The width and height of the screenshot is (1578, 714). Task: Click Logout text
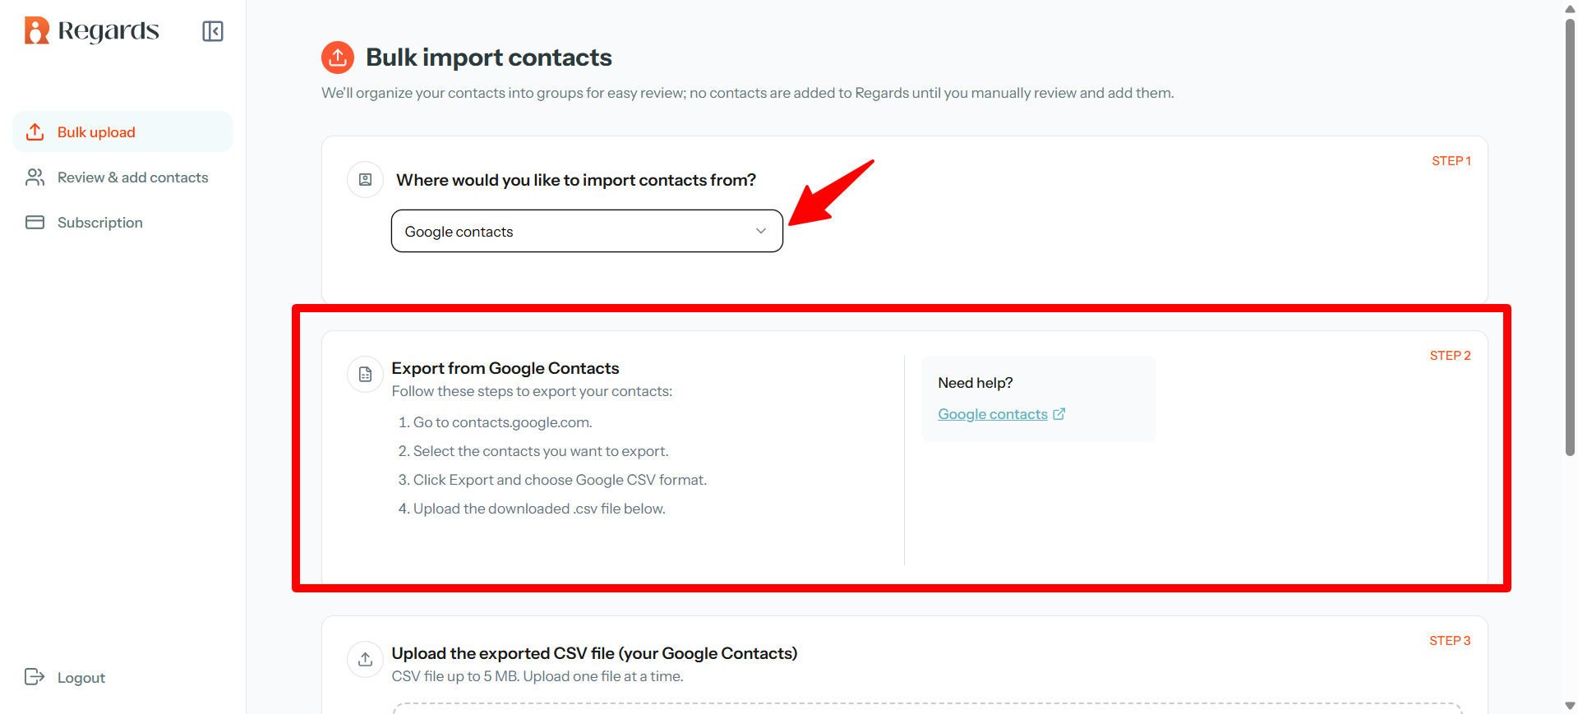[x=81, y=678]
